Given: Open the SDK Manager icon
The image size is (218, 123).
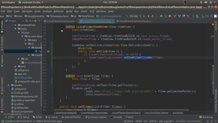Looking at the screenshot, I should (x=203, y=16).
